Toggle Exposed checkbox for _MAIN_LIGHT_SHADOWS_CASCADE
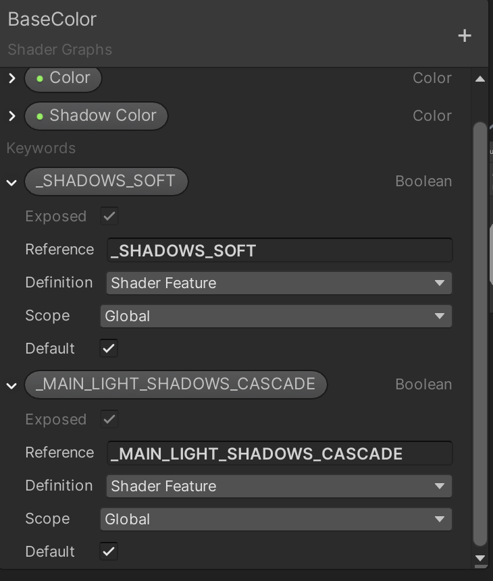This screenshot has height=581, width=493. point(109,420)
